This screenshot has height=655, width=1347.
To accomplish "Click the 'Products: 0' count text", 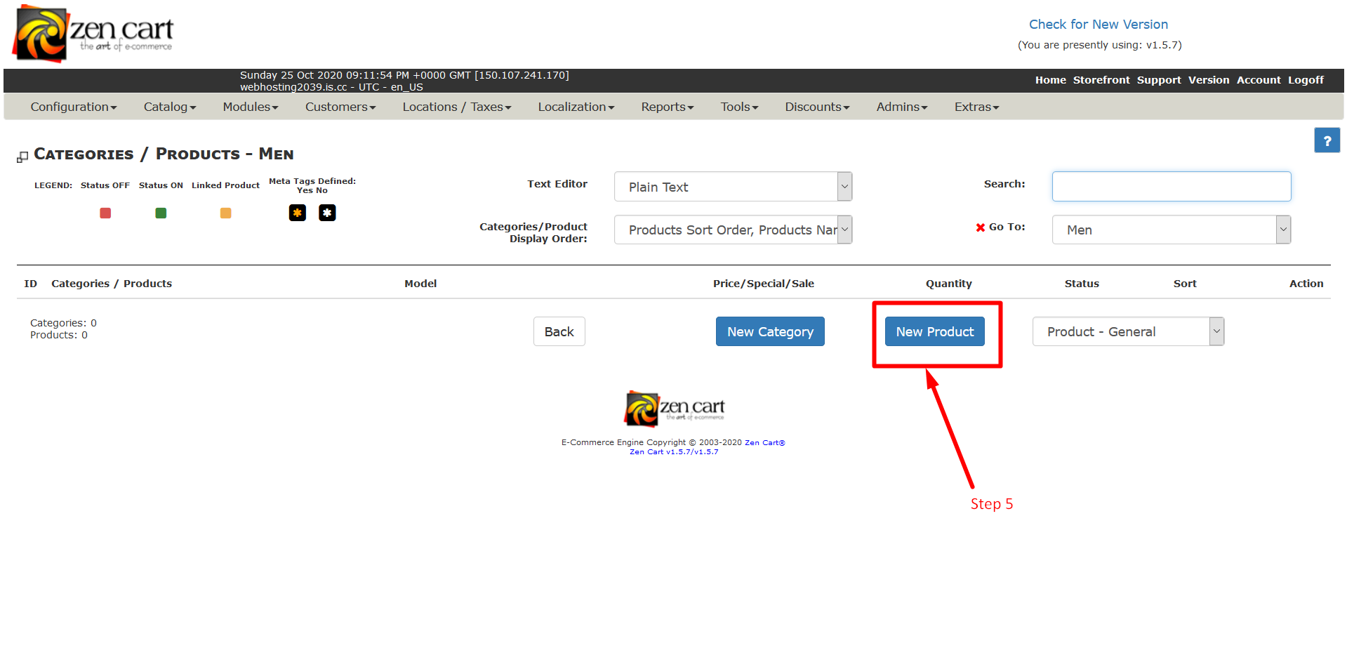I will pos(59,335).
